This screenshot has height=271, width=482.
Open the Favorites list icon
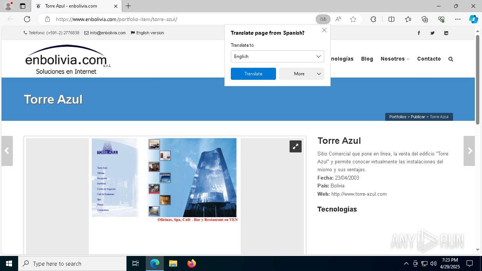pyautogui.click(x=408, y=19)
